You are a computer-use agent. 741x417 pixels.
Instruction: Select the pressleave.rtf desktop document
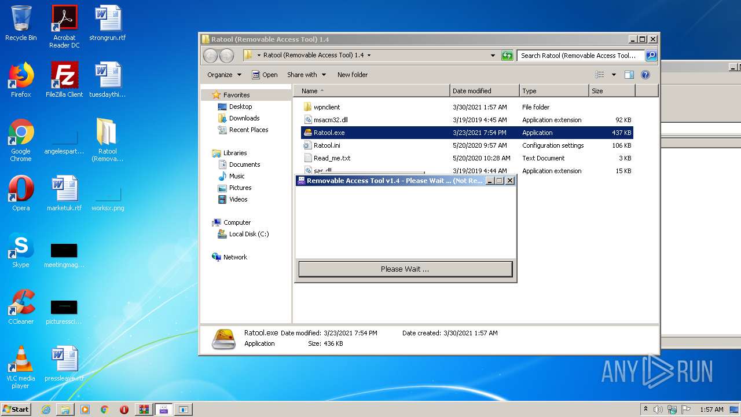(64, 364)
